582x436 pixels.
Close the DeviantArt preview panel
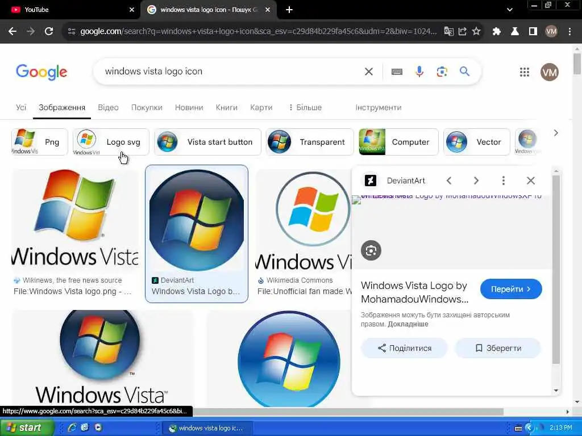coord(531,181)
